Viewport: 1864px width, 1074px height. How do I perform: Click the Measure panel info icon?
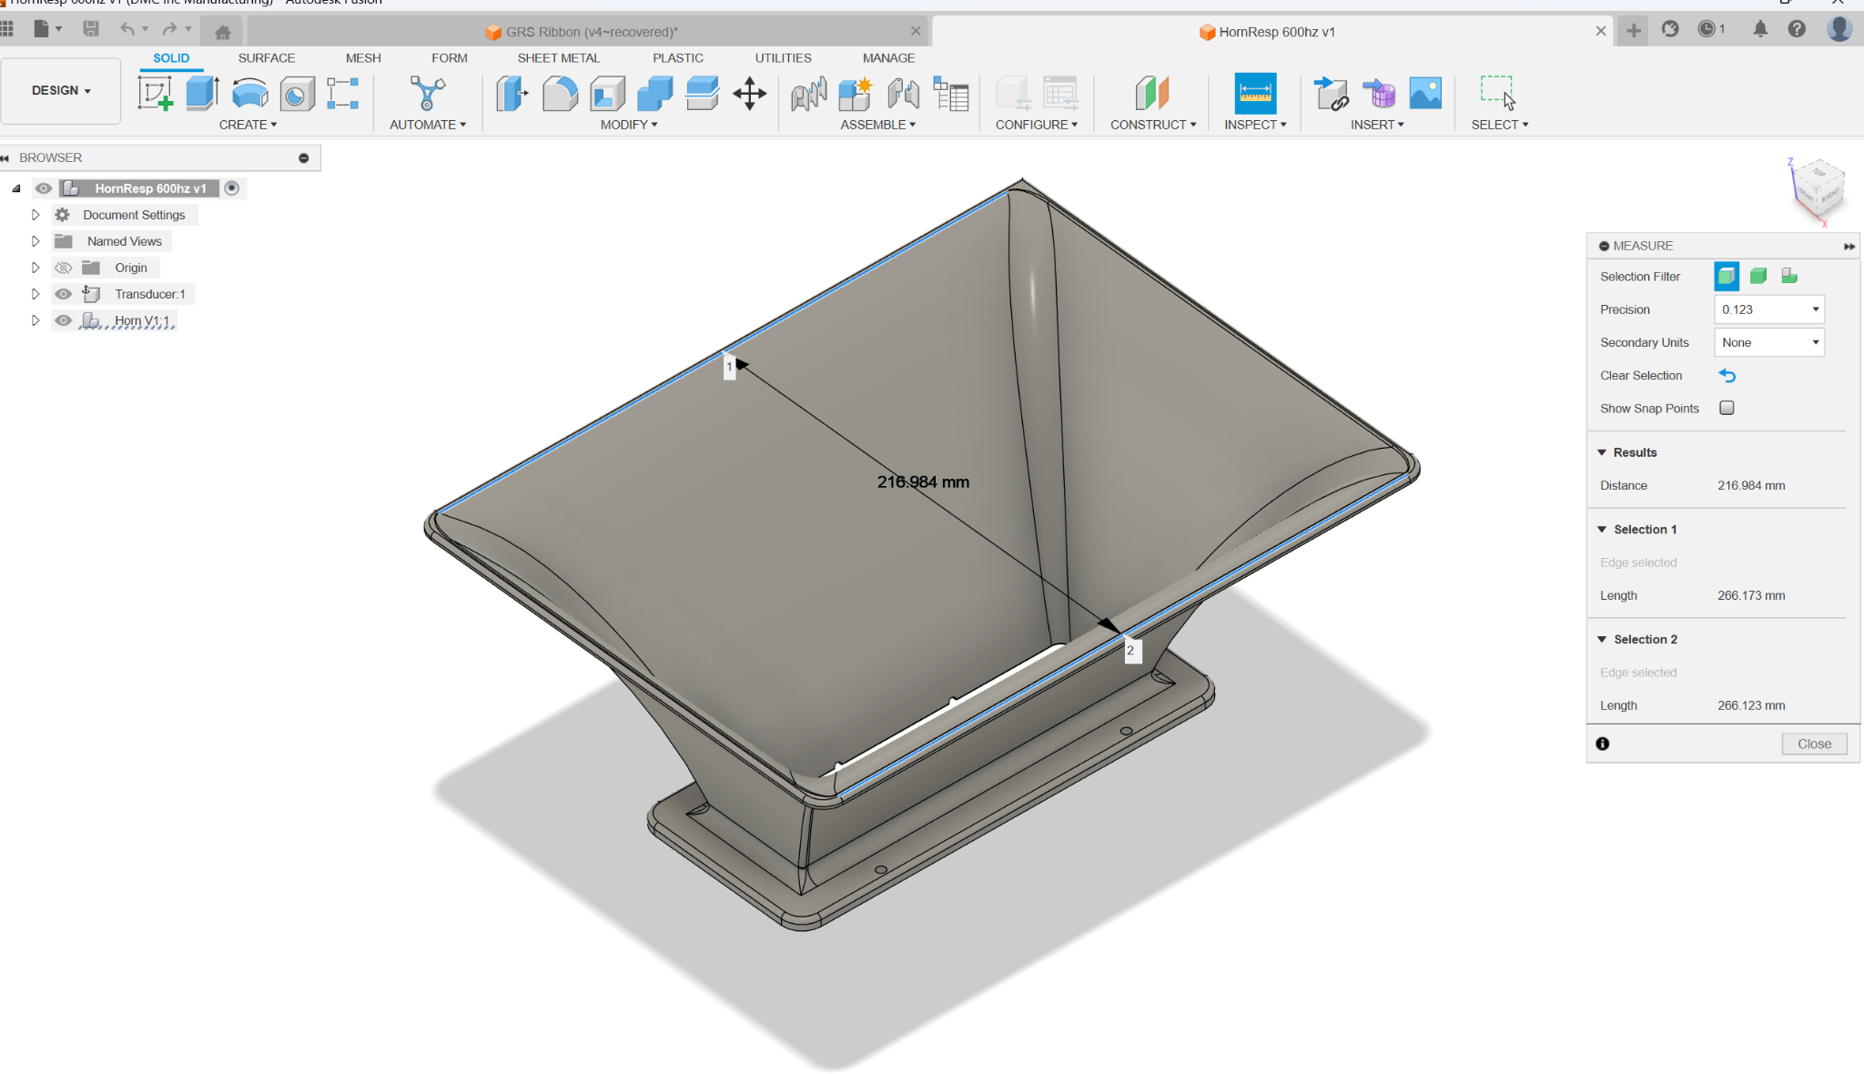pyautogui.click(x=1603, y=744)
